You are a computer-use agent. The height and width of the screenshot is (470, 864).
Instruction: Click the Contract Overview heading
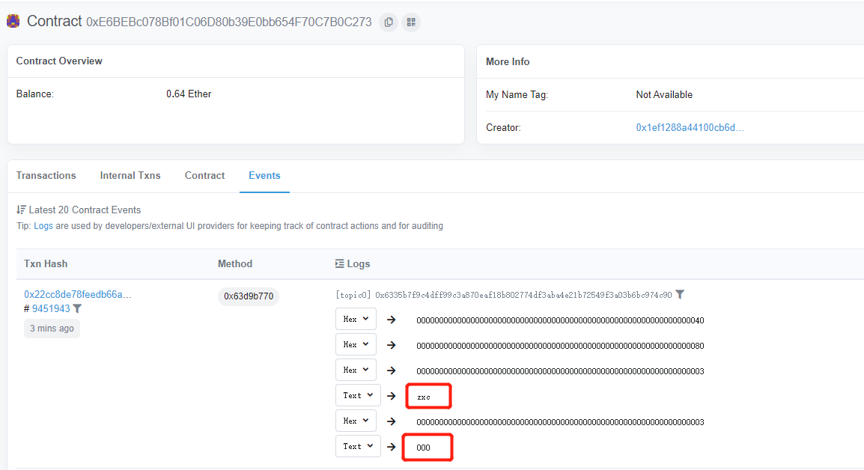[59, 61]
